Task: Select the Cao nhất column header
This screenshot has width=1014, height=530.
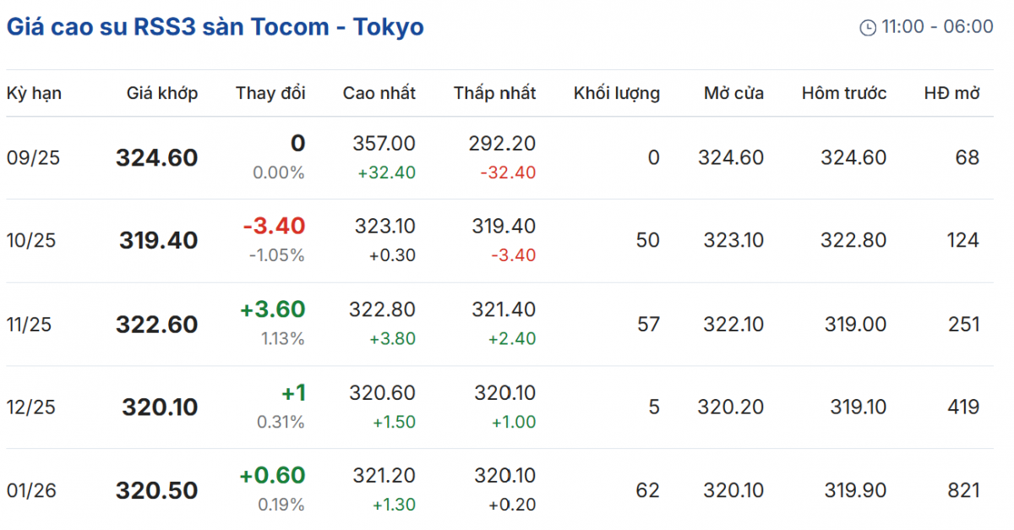Action: point(379,93)
